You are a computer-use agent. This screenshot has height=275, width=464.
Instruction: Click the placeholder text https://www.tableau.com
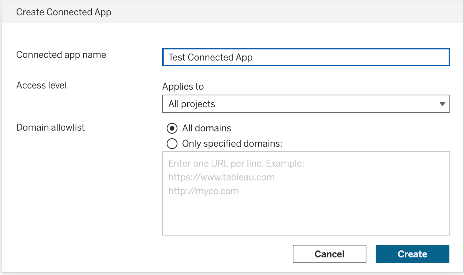coord(221,177)
